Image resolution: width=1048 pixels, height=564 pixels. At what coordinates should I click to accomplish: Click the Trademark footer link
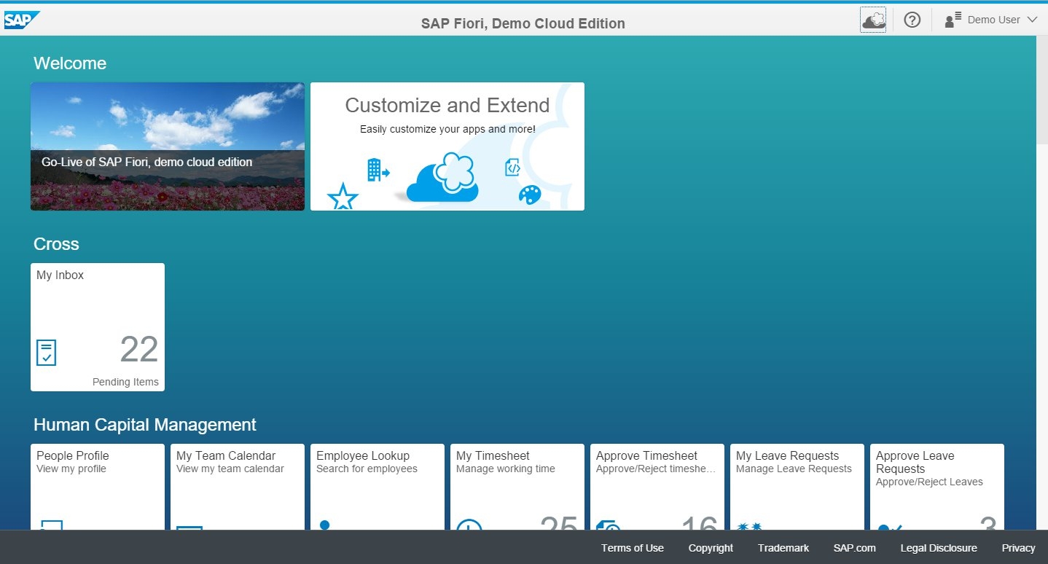click(783, 548)
